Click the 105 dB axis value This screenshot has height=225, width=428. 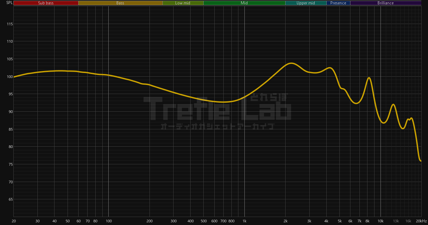tap(9, 59)
